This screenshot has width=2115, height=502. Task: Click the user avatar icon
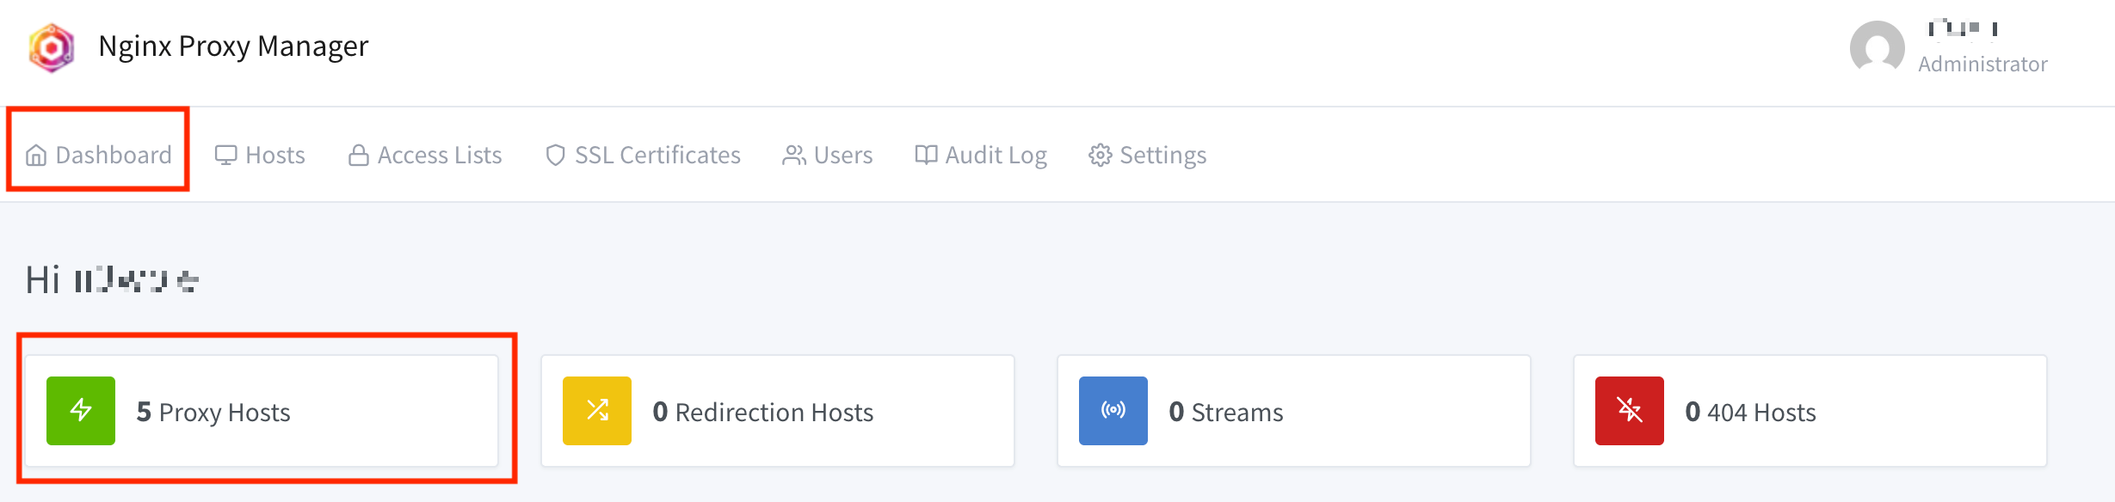1877,47
